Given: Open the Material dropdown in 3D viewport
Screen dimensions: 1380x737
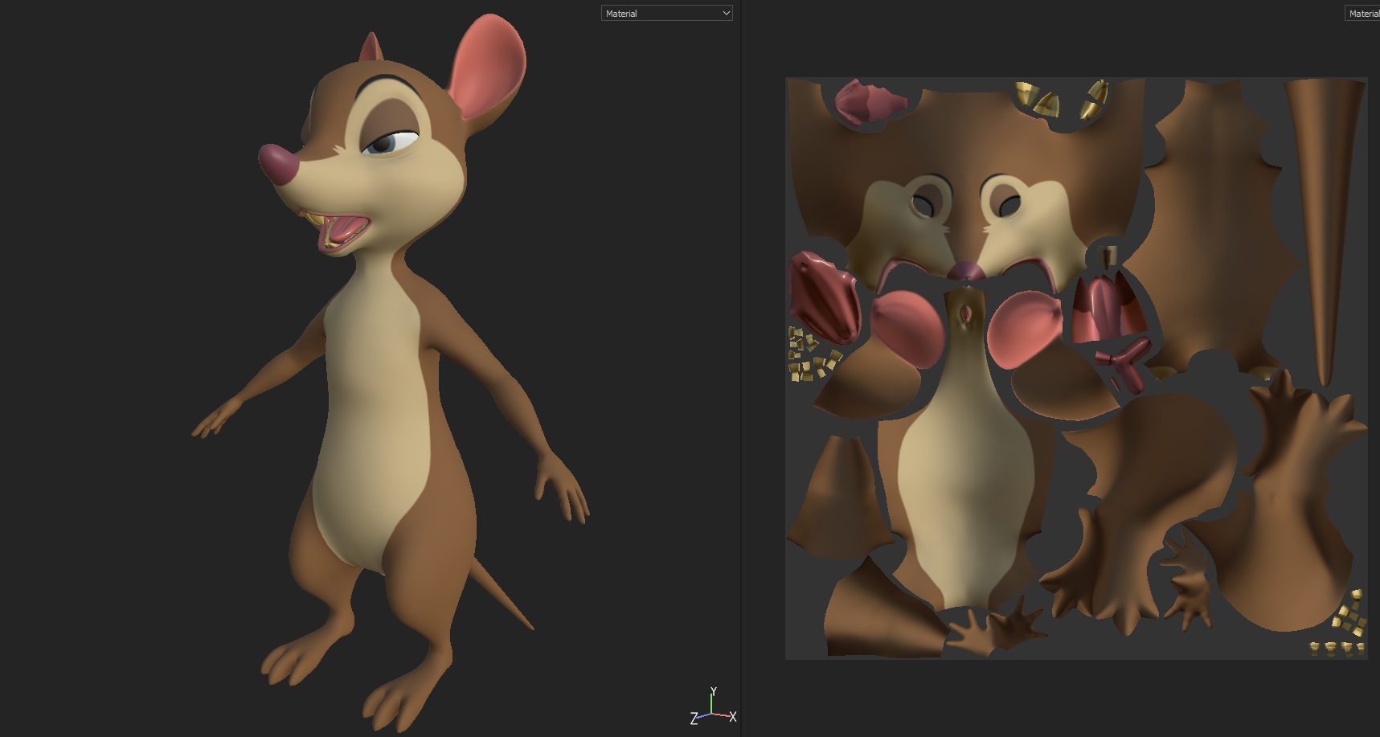Looking at the screenshot, I should click(x=666, y=14).
